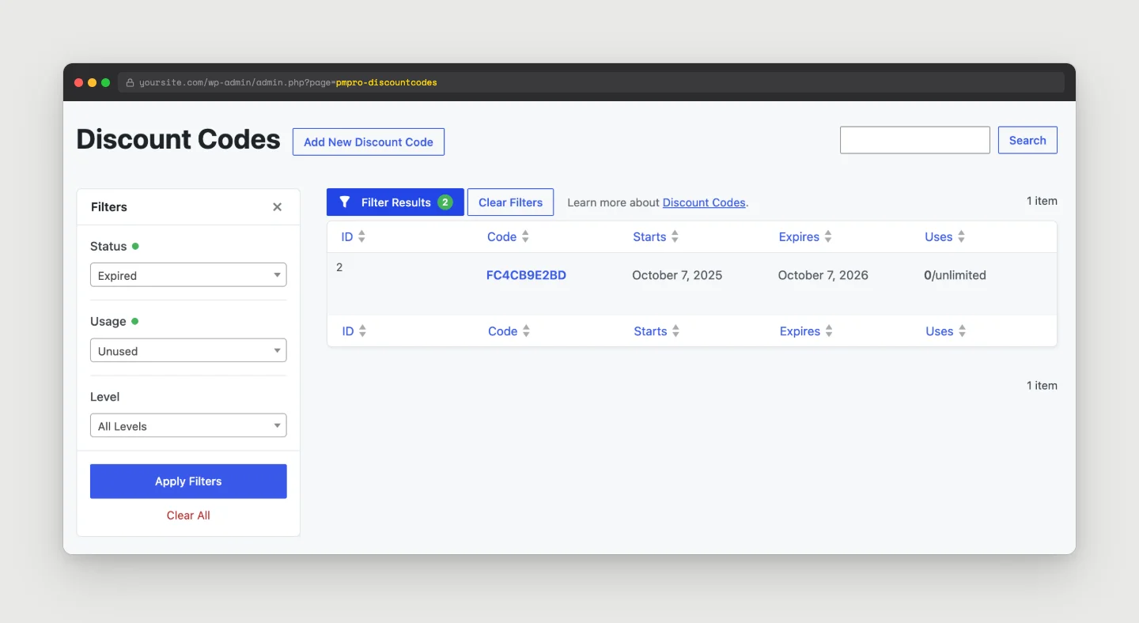Click the discount code search input field

[x=915, y=140]
